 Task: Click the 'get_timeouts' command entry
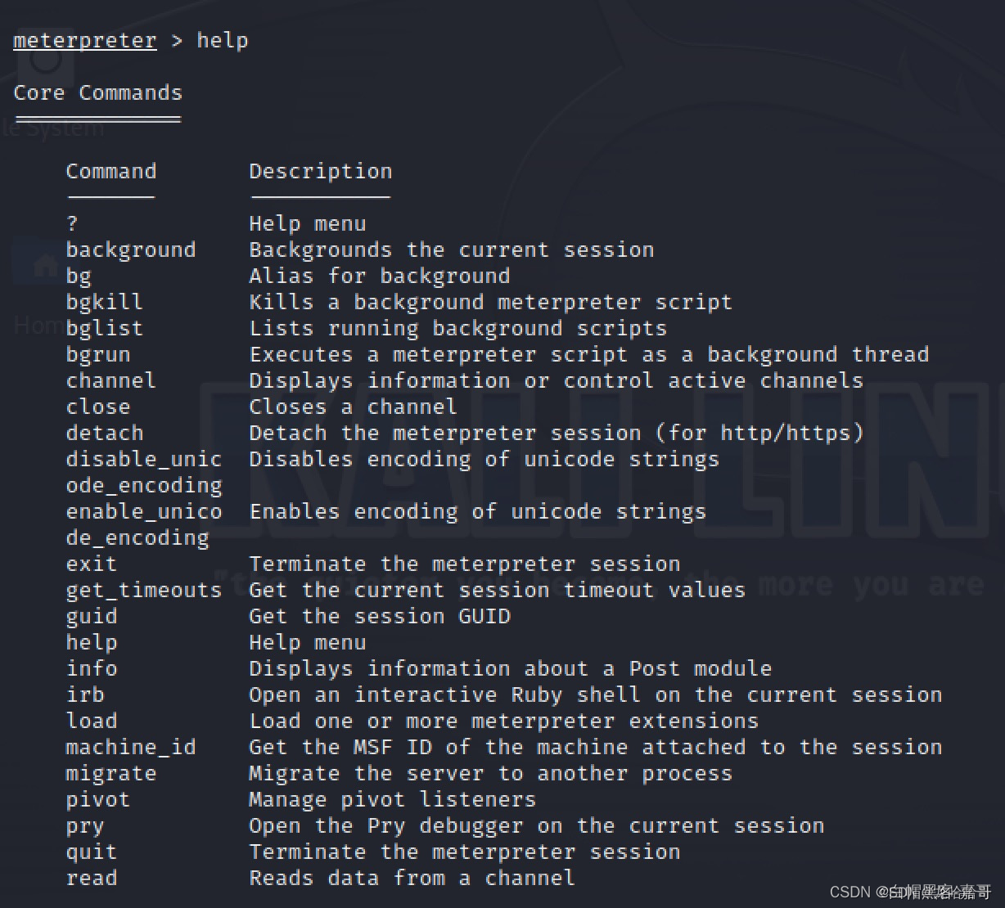[x=143, y=590]
